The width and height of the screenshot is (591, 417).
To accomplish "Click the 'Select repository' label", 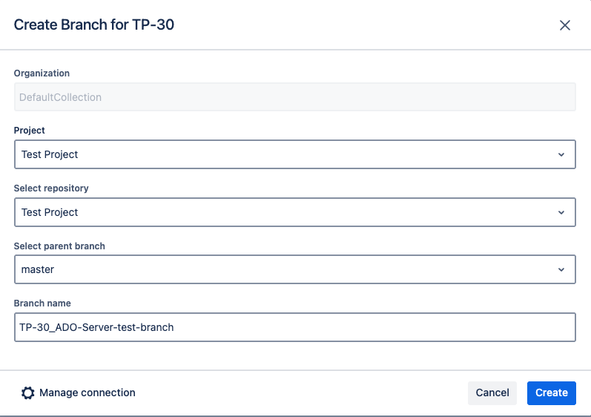I will pos(51,188).
